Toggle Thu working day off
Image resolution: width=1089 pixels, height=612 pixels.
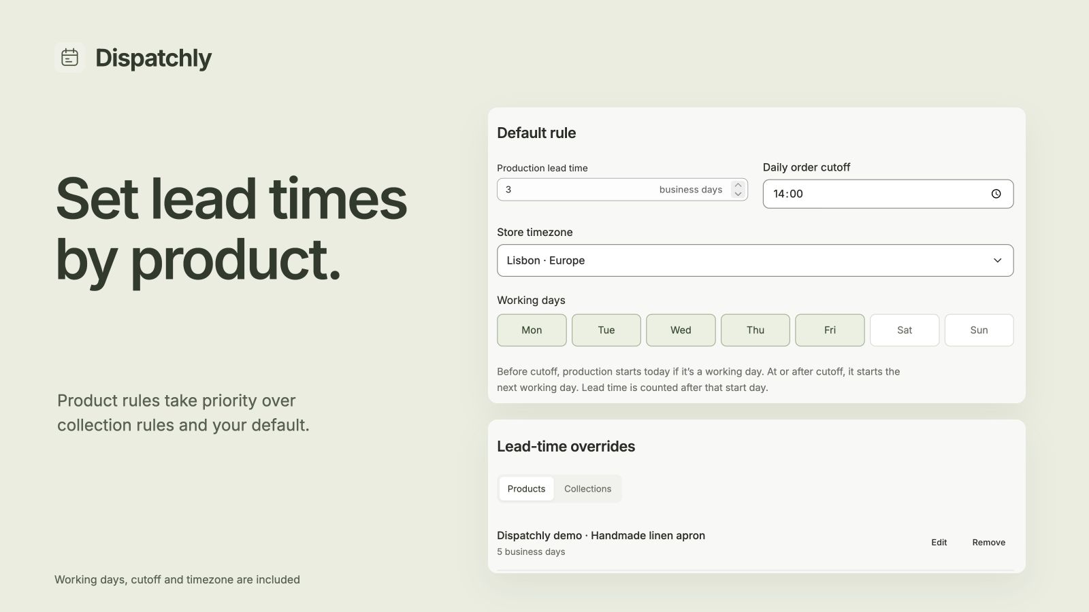pyautogui.click(x=755, y=330)
